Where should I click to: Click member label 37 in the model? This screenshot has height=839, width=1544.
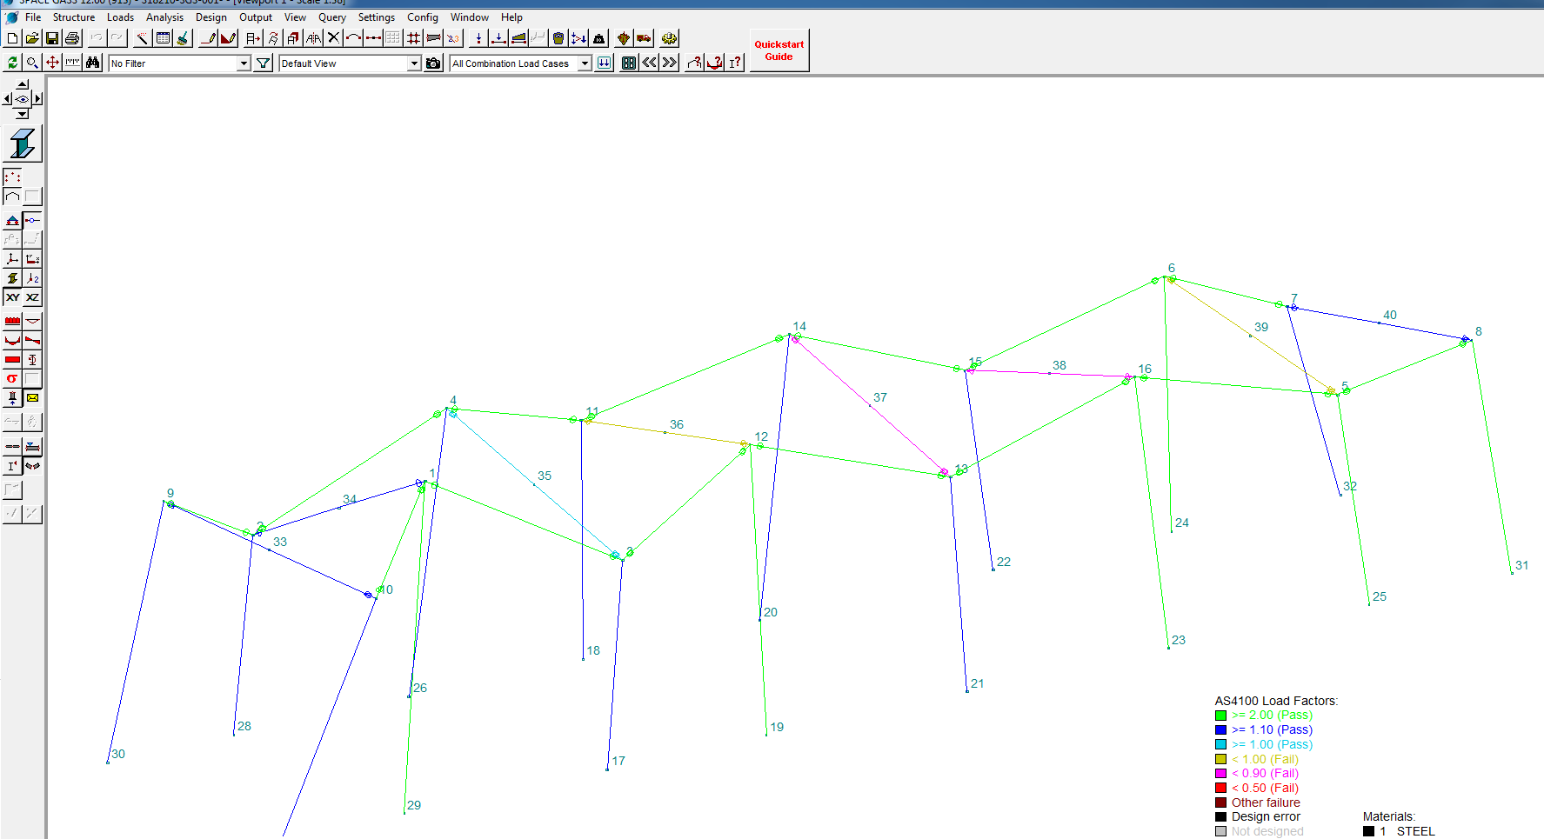point(880,397)
